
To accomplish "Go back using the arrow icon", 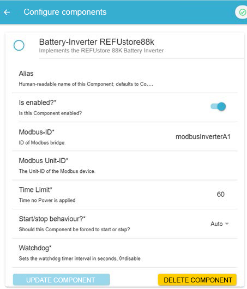I will pos(7,13).
